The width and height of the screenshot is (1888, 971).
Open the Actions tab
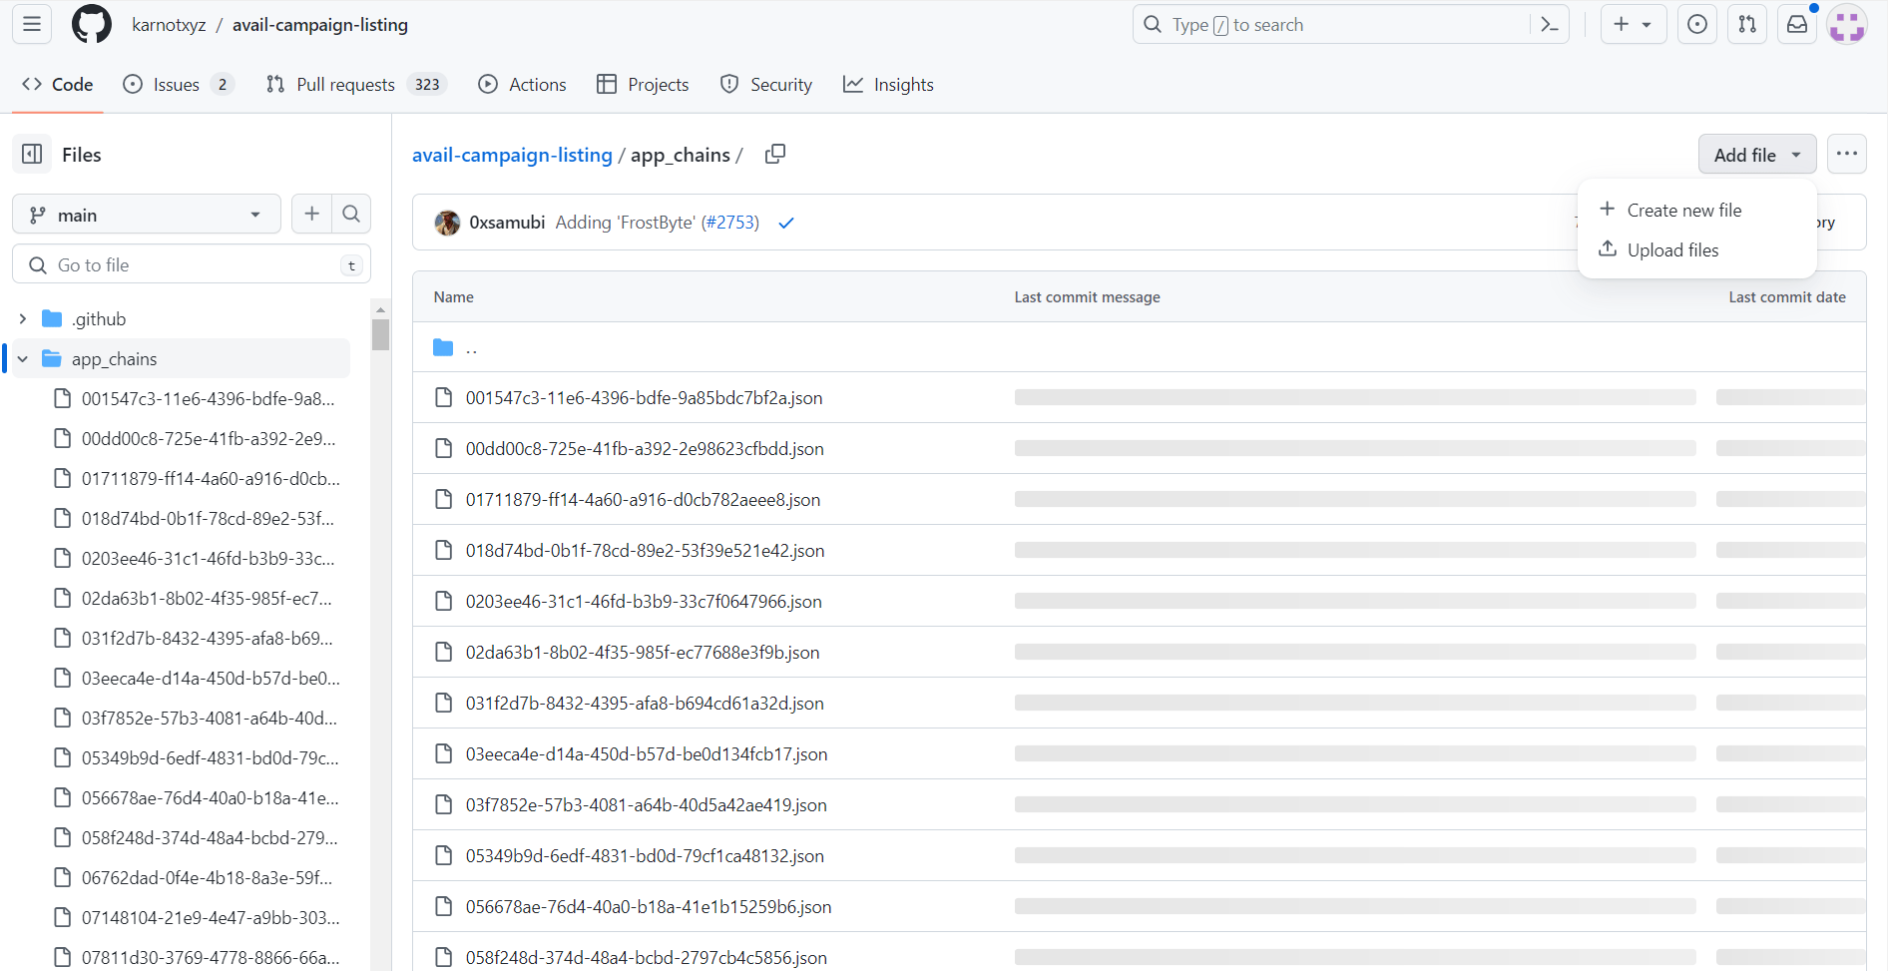click(522, 85)
